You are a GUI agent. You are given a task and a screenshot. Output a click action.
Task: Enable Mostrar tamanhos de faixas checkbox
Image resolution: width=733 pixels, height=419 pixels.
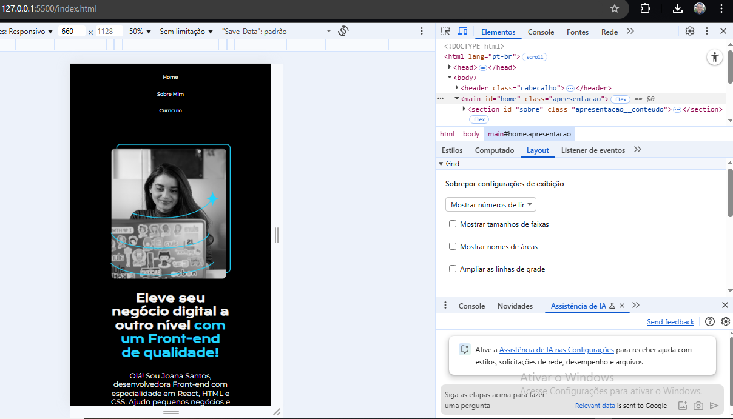[x=453, y=224]
